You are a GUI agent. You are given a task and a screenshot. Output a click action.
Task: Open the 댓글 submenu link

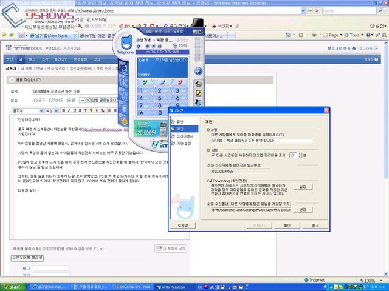point(40,69)
